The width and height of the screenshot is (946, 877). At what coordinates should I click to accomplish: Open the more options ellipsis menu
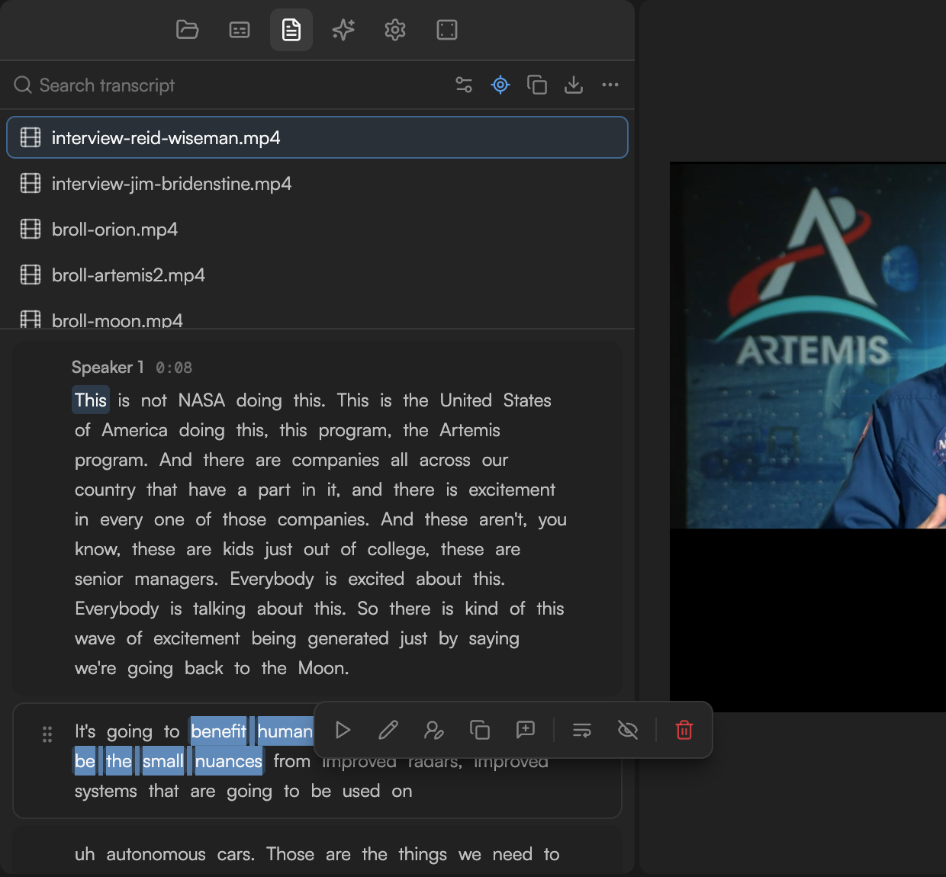610,85
